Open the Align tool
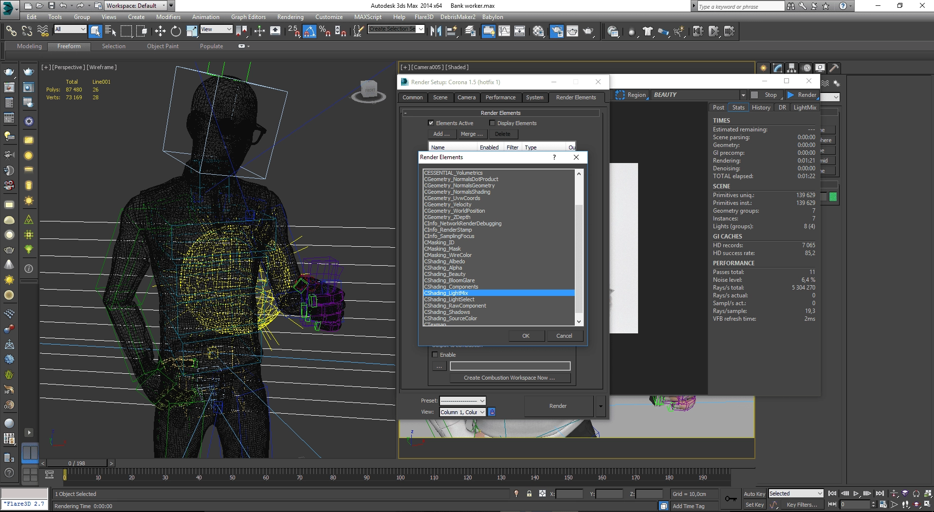The height and width of the screenshot is (512, 934). tap(452, 31)
